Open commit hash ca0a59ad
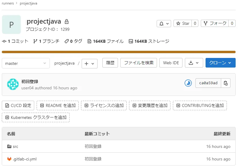Viewport: 238px width, 167px height. pyautogui.click(x=208, y=83)
